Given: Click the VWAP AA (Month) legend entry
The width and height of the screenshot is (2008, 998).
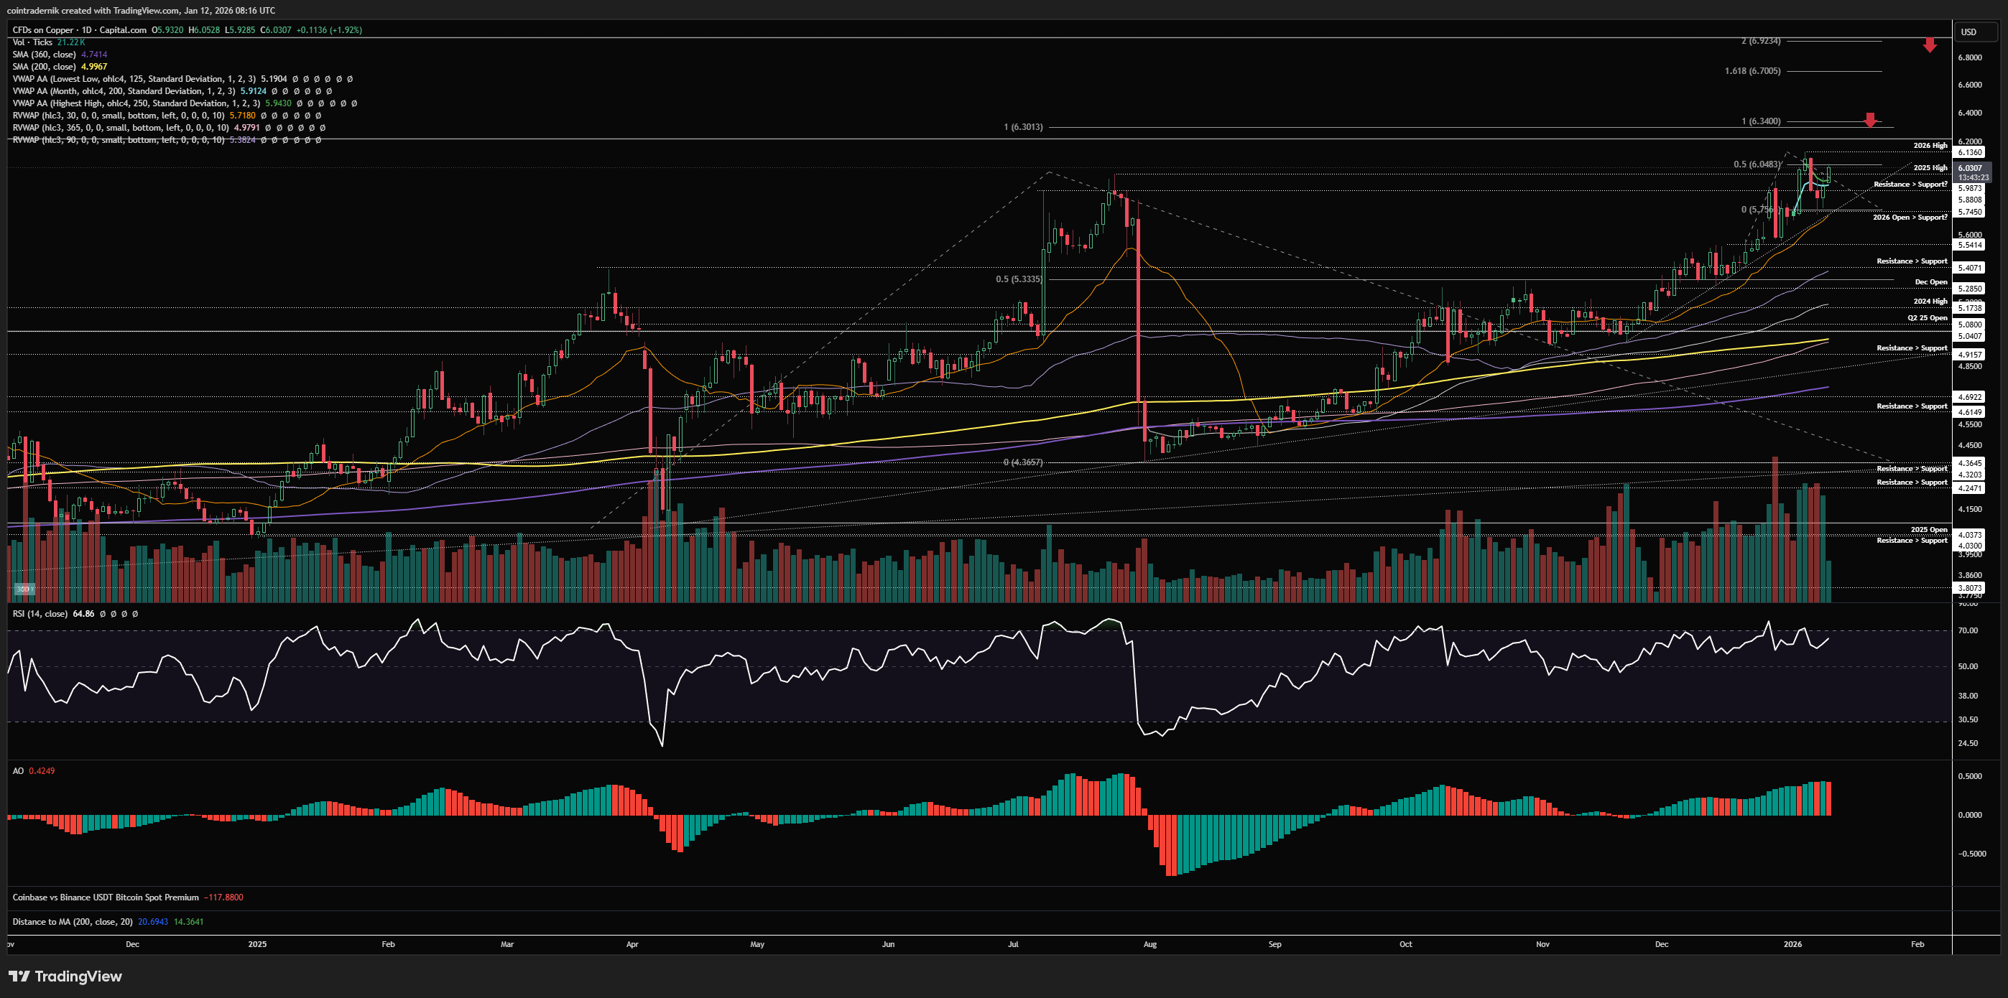Looking at the screenshot, I should coord(123,91).
